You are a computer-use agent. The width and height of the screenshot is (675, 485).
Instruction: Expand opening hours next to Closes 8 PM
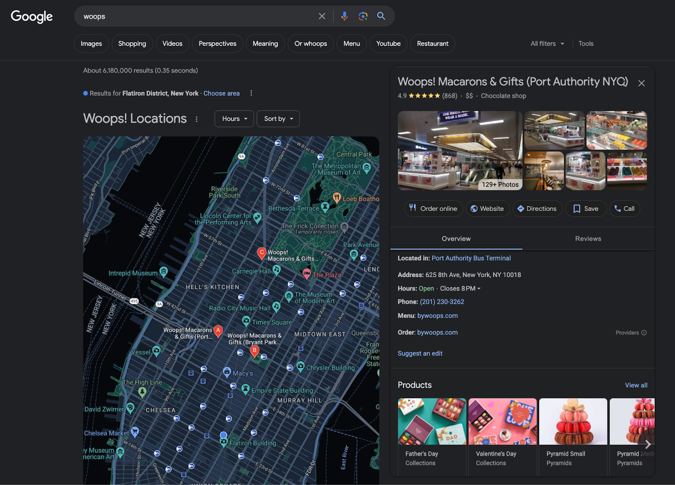tap(479, 289)
